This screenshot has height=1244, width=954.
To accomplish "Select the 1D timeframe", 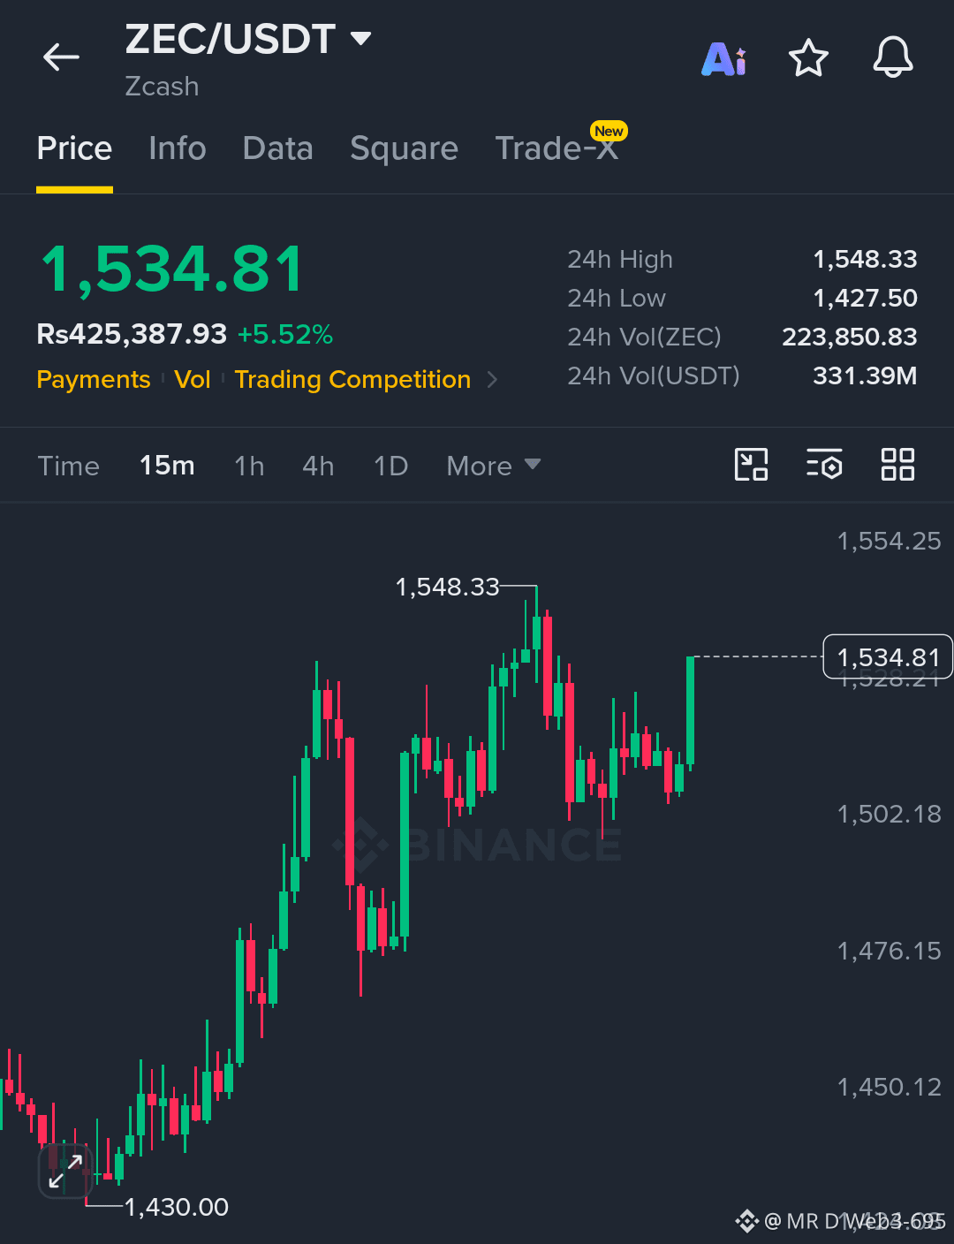I will tap(390, 466).
